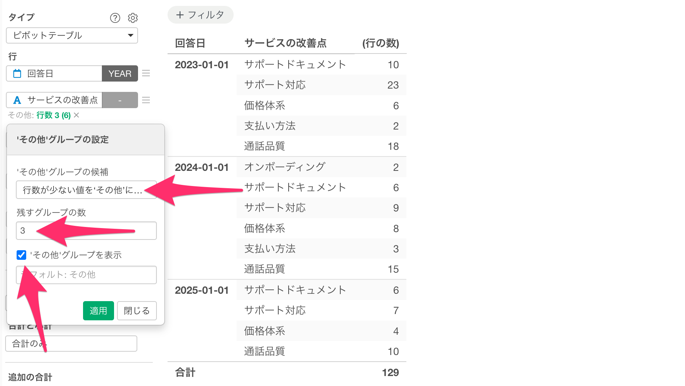Click the YEAR date unit selector

[x=120, y=73]
